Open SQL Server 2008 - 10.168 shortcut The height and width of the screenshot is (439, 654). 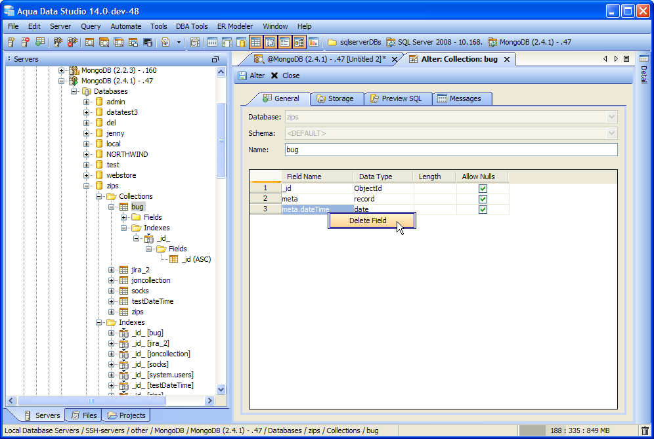pyautogui.click(x=434, y=42)
